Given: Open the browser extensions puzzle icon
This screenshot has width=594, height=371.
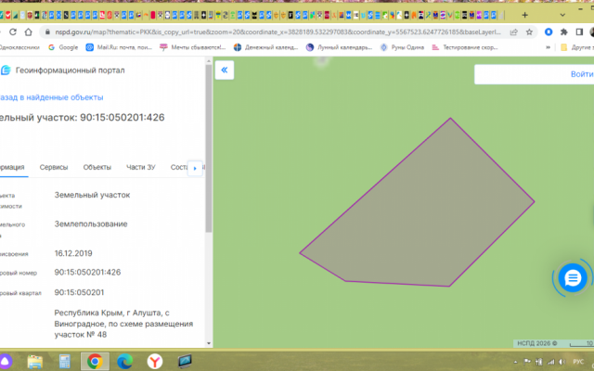Looking at the screenshot, I should tap(563, 30).
